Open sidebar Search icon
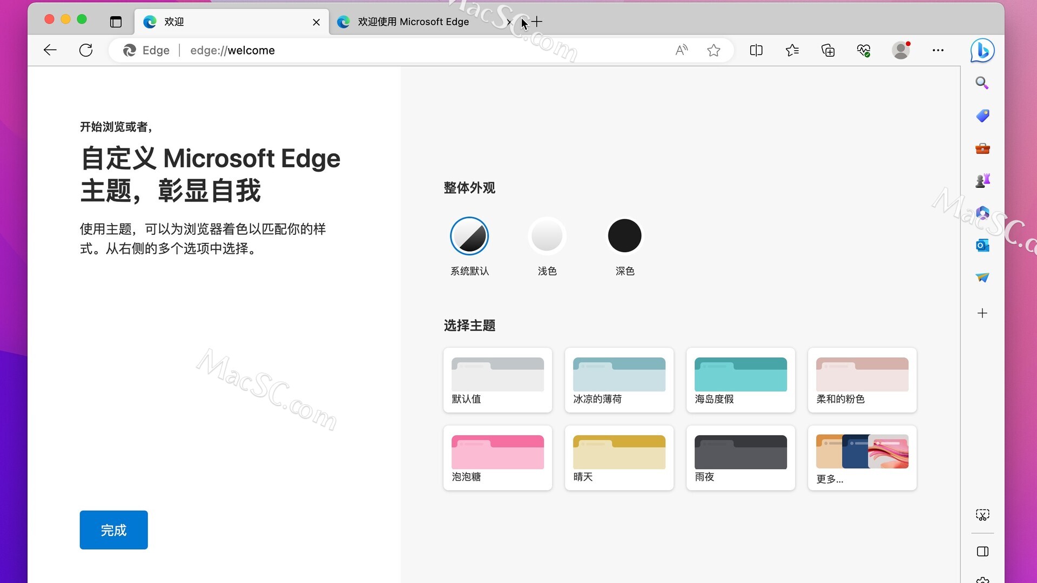 coord(982,83)
